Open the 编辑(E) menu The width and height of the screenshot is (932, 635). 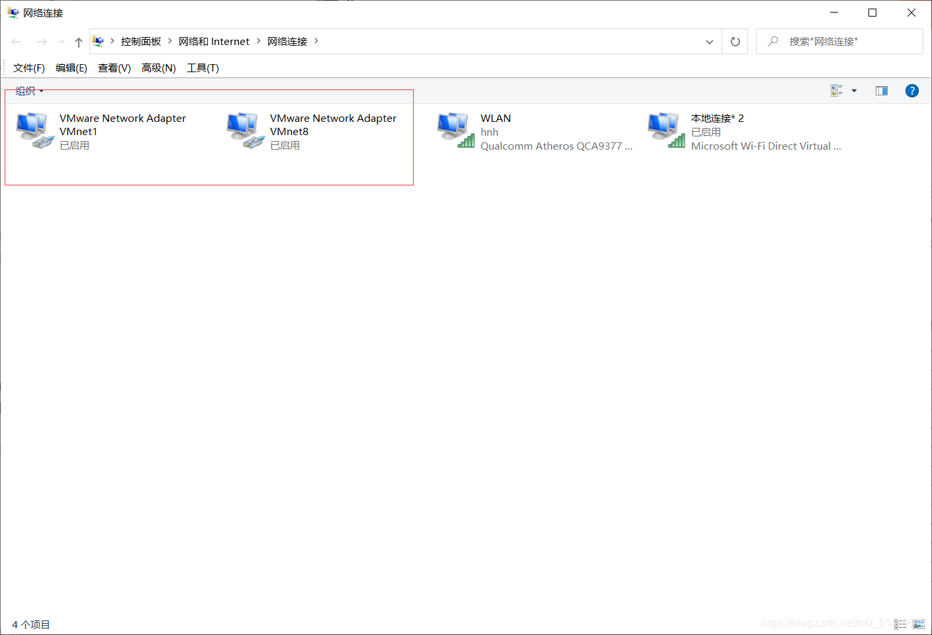coord(71,68)
